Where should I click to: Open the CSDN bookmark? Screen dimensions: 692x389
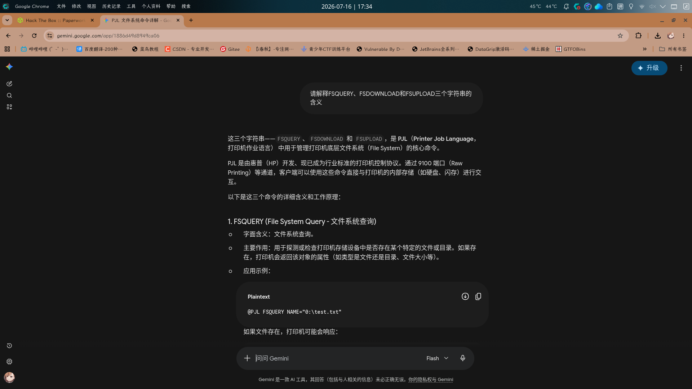click(189, 49)
